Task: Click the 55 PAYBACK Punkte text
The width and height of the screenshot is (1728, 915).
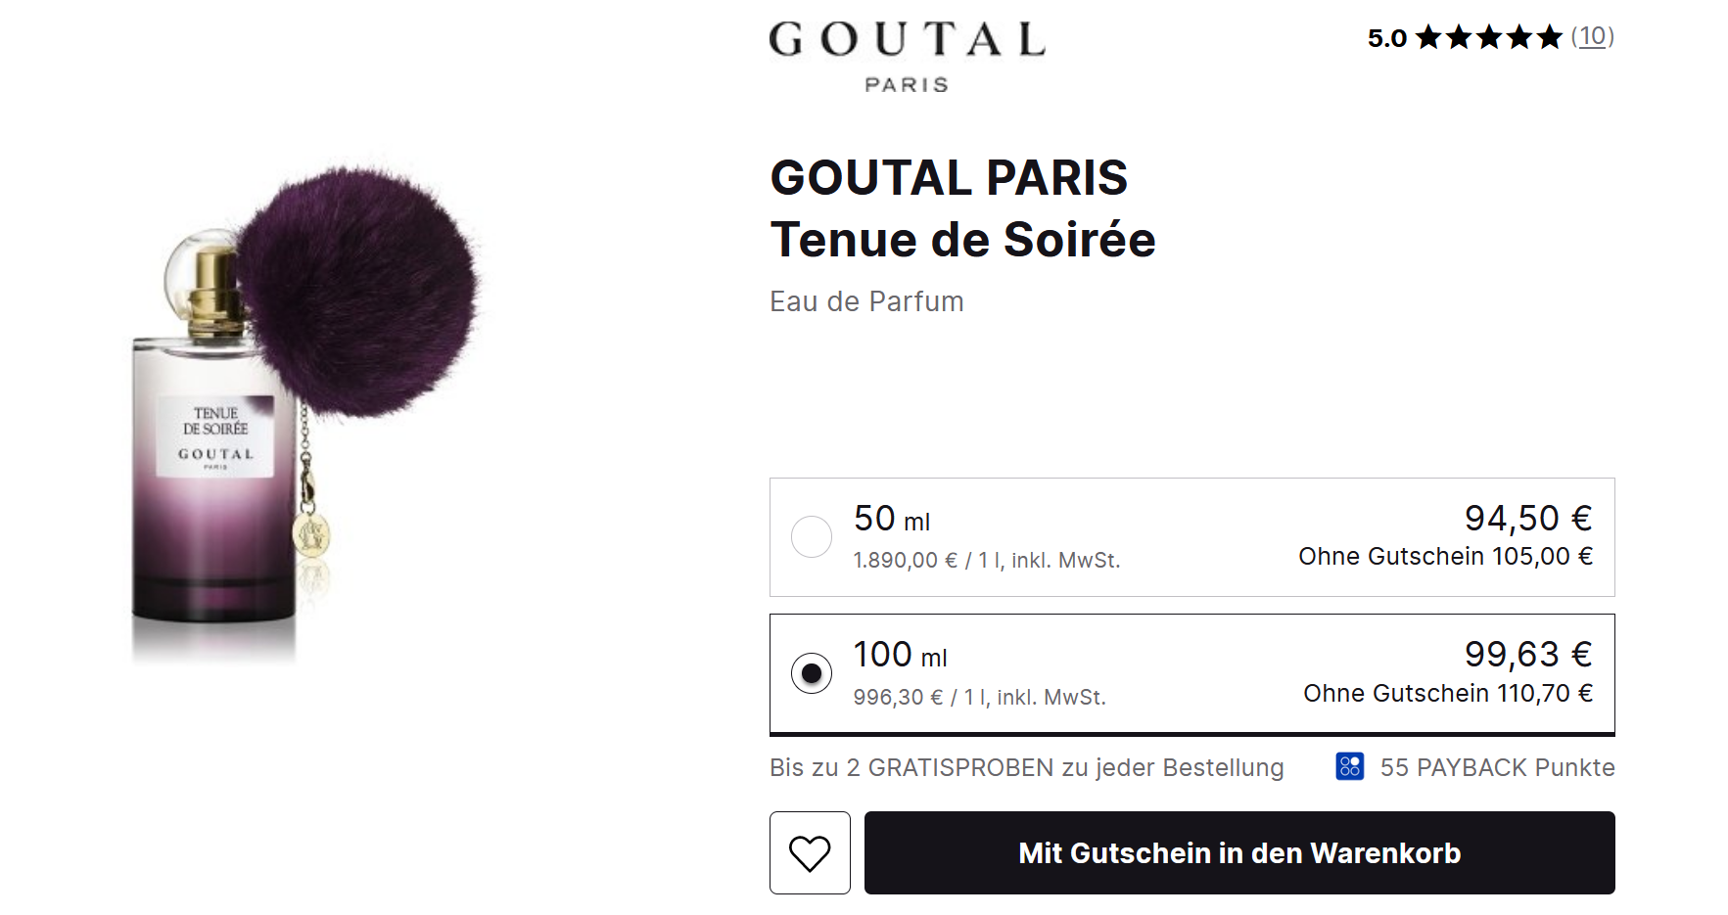Action: (1497, 767)
